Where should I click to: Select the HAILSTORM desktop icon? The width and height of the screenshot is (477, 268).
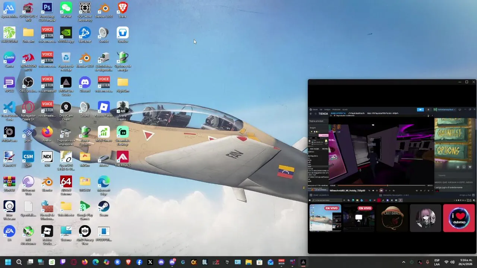tap(9, 35)
